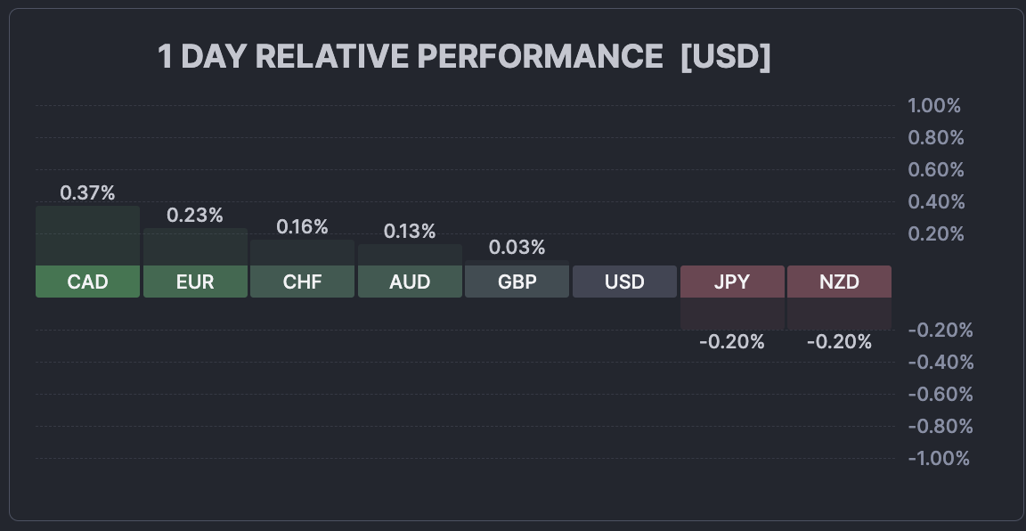
Task: Select the red NZD currency tile
Action: (x=839, y=282)
